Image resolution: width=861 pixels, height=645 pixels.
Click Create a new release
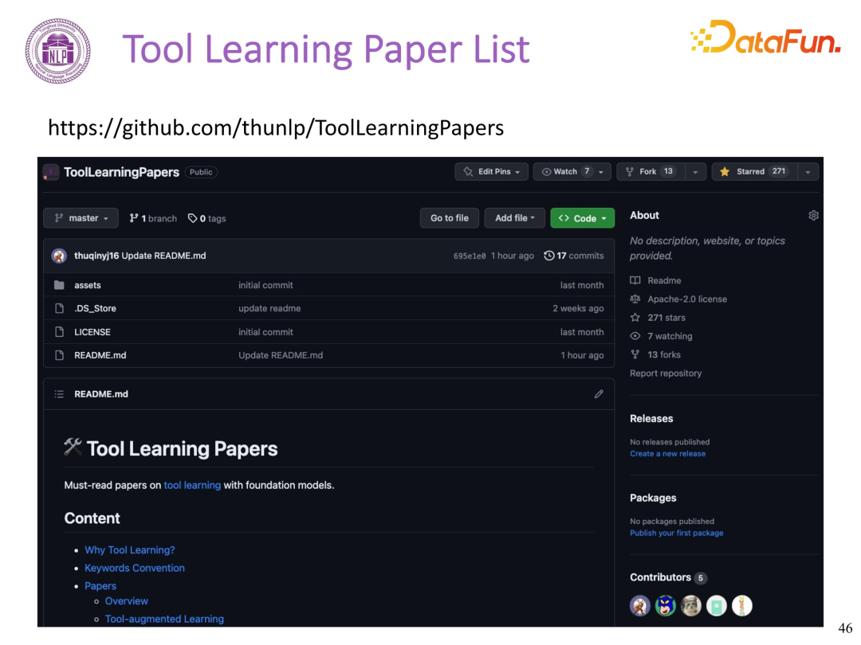[x=668, y=454]
